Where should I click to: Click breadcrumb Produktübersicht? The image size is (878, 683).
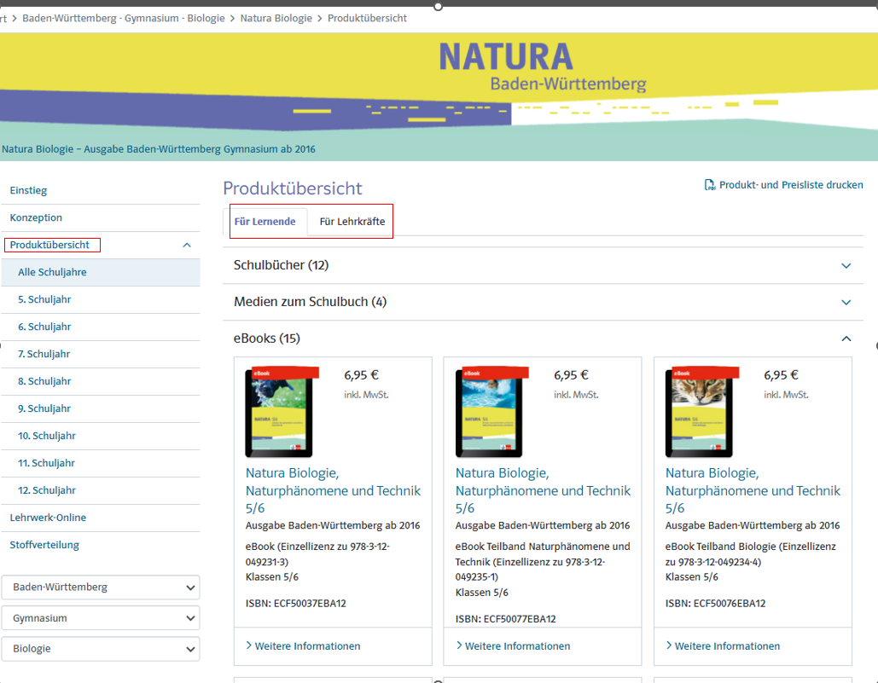click(x=367, y=18)
